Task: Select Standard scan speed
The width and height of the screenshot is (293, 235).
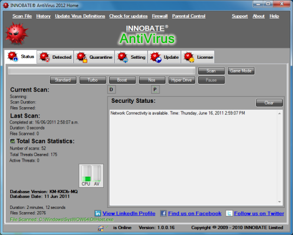Action: click(63, 80)
